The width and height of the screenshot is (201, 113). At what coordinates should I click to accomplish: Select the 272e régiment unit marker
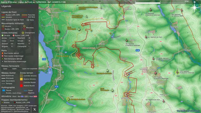[177, 72]
